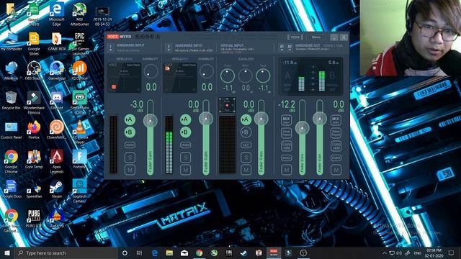Open Google Slides desktop shortcut
Screen dimensions: 461x259
[34, 43]
